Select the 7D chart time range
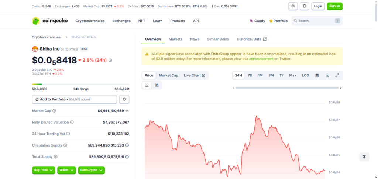Viewport: 378px width, 179px height. (250, 75)
